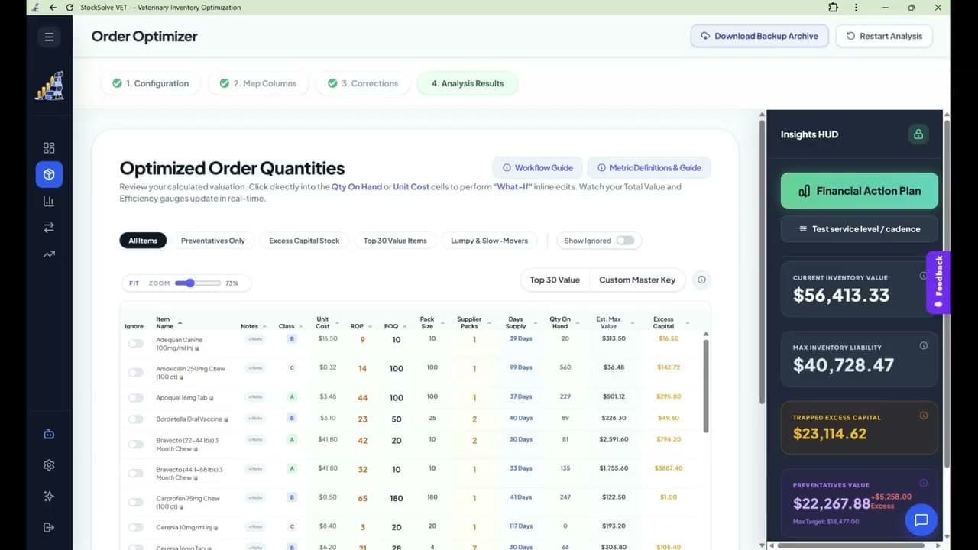The image size is (978, 550).
Task: Go to step 2. Map Columns
Action: click(x=257, y=83)
